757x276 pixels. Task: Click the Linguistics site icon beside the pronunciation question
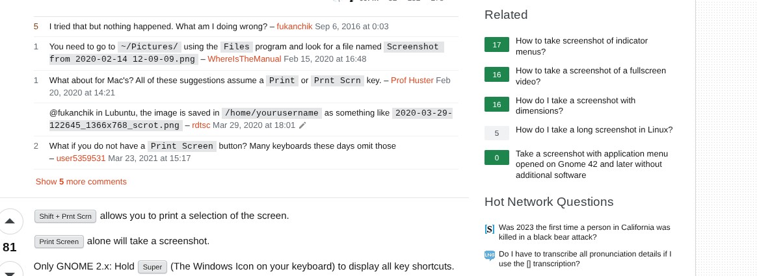490,255
